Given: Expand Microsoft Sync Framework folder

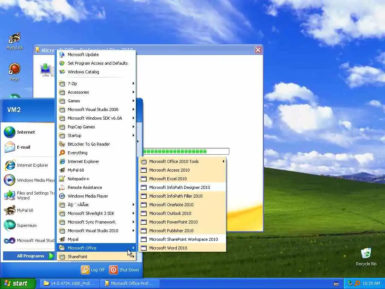Looking at the screenshot, I should (x=97, y=222).
